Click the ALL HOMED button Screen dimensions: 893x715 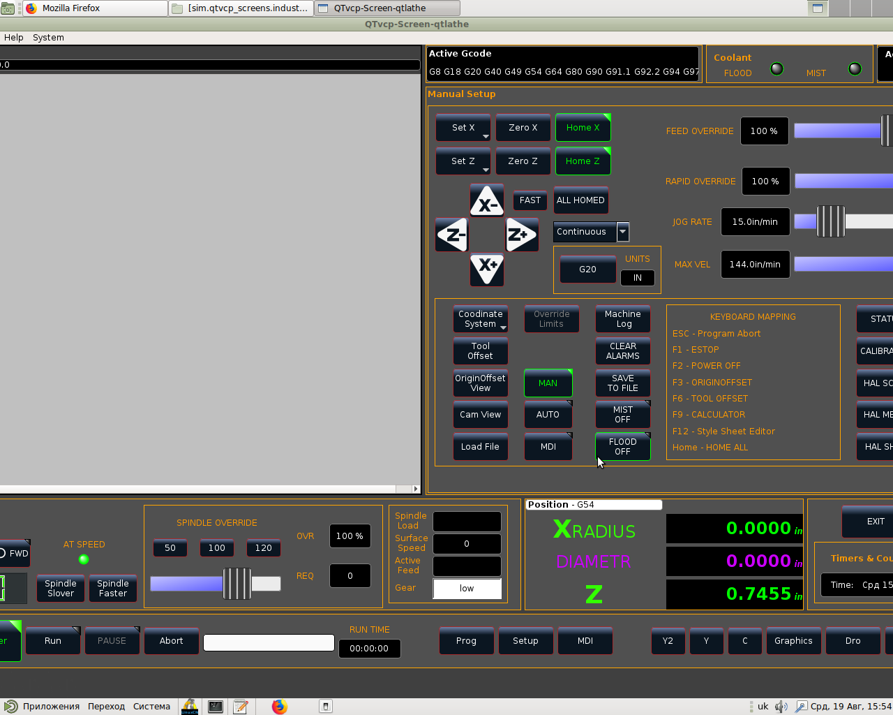(x=580, y=200)
